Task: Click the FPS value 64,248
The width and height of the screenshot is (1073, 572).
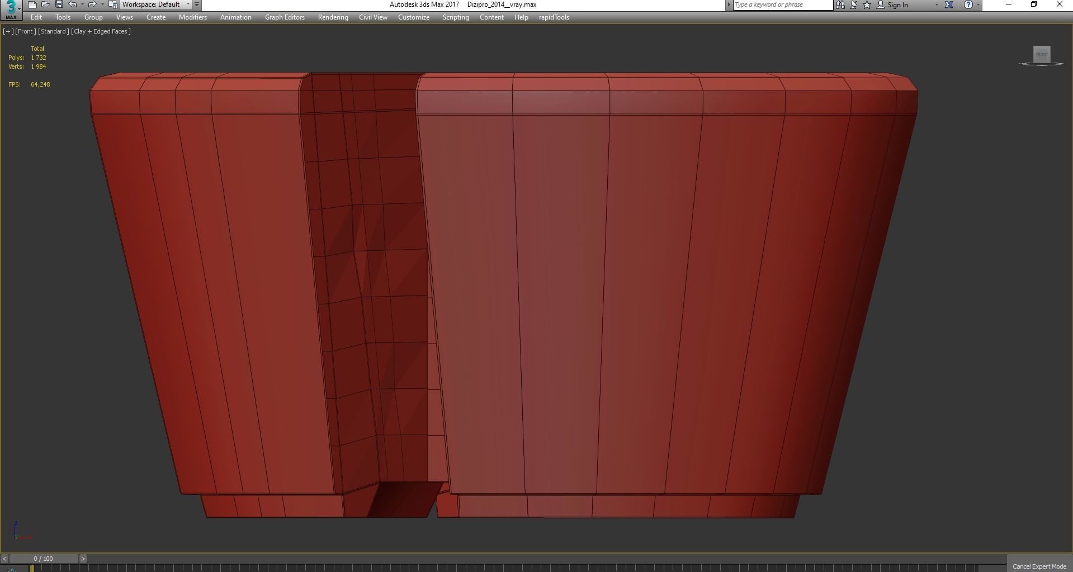Action: (40, 84)
